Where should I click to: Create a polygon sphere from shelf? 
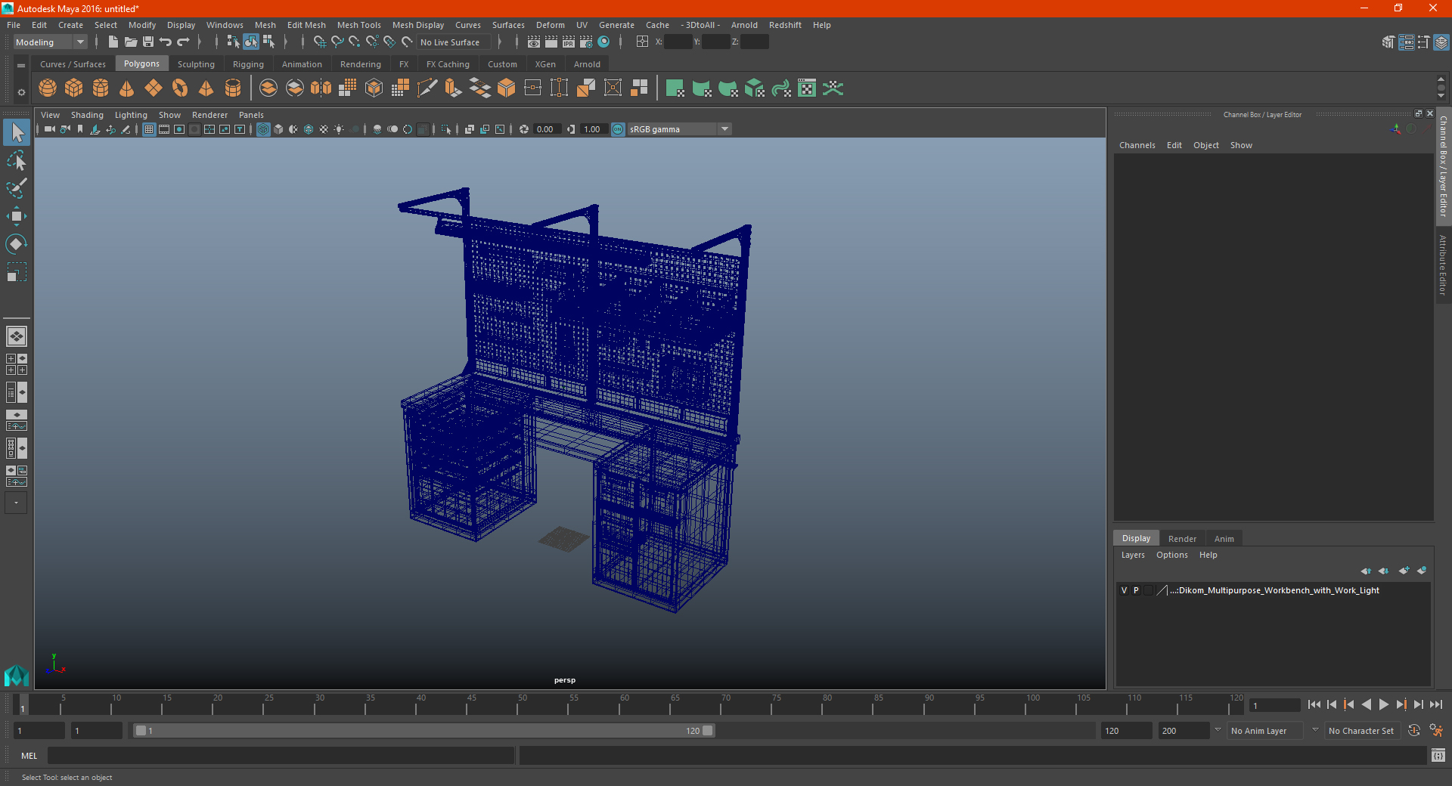tap(48, 88)
